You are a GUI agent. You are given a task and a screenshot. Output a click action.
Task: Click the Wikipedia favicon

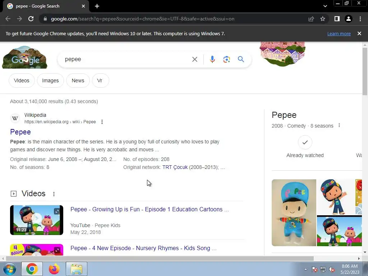click(x=15, y=118)
